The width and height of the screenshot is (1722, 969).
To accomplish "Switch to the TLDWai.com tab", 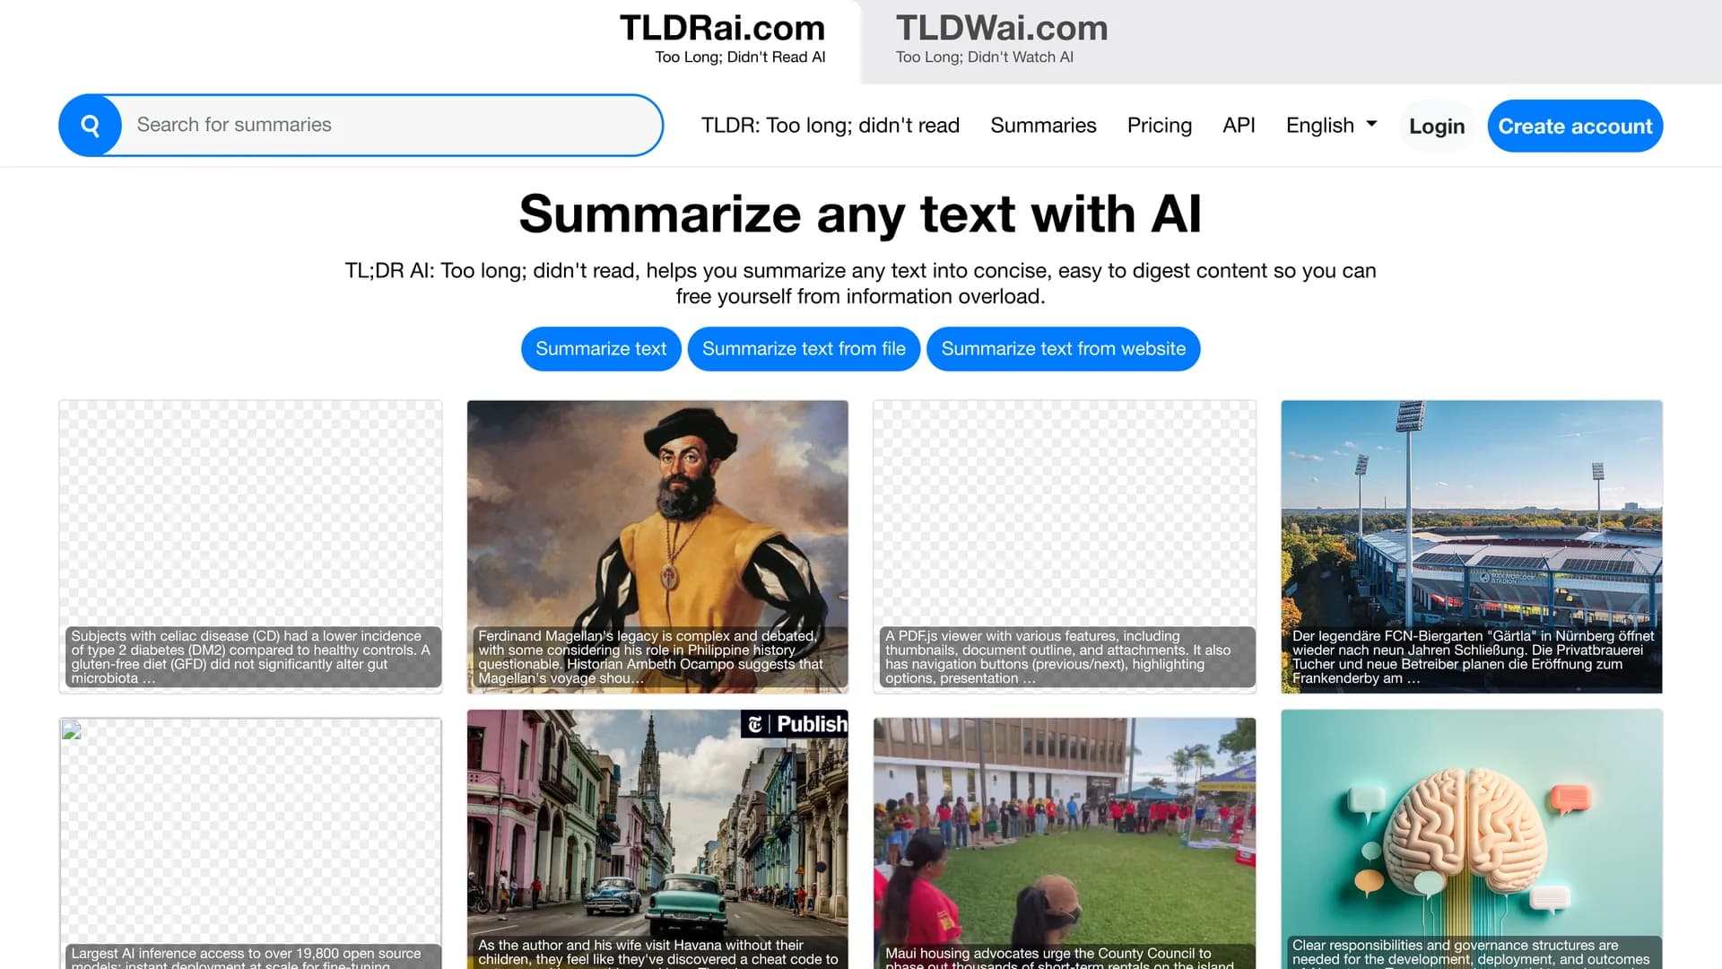I will pyautogui.click(x=1002, y=28).
